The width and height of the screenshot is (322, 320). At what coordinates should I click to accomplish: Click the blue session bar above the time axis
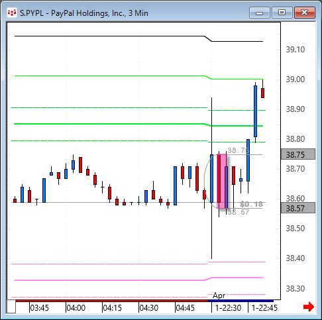click(x=241, y=301)
